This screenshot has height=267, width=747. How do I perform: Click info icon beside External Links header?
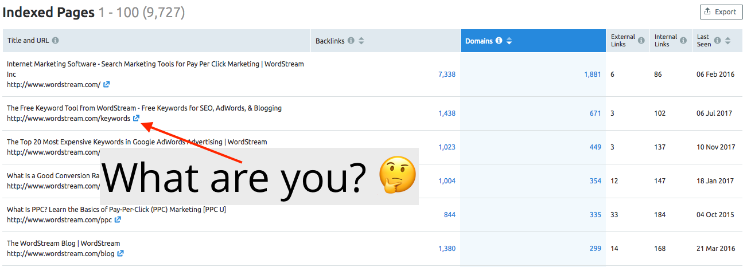point(641,41)
